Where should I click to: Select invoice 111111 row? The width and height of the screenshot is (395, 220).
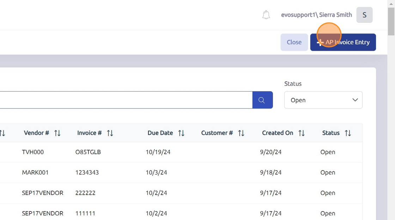tap(85, 213)
